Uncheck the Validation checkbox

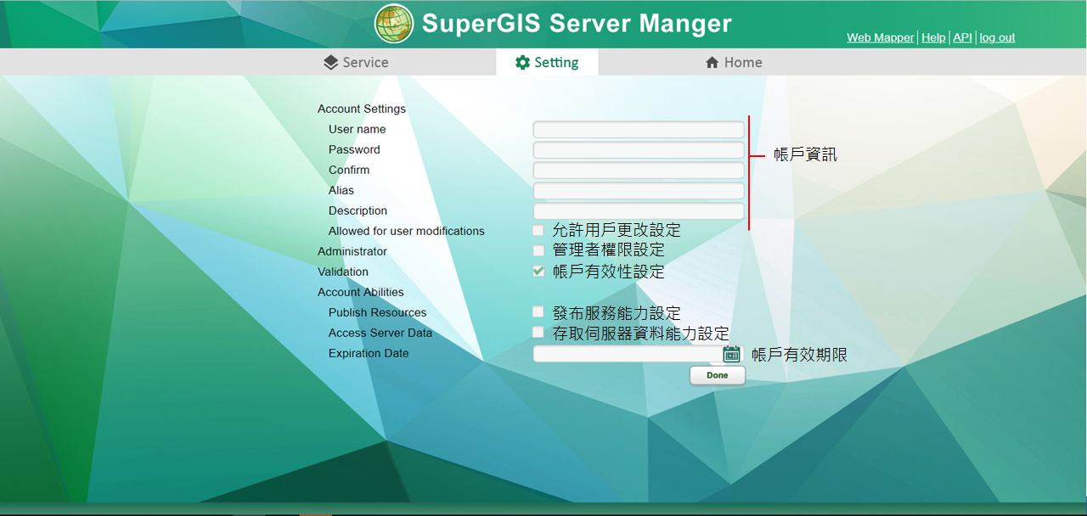point(538,271)
